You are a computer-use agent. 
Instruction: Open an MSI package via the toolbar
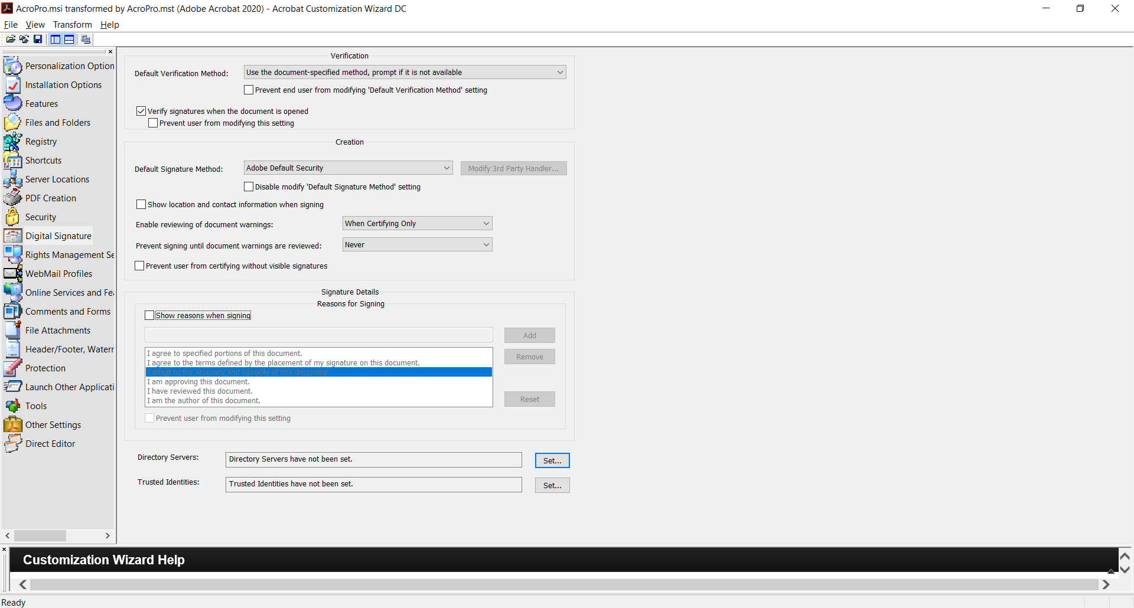[x=10, y=39]
